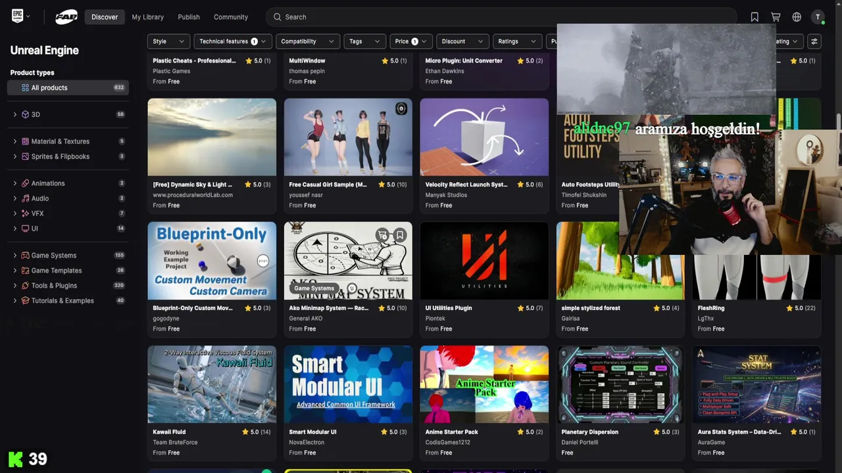Open the all-filters sliders button

point(814,41)
